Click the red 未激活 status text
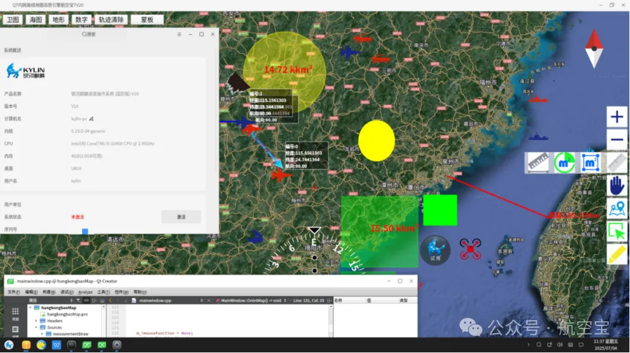This screenshot has width=630, height=353. 77,217
